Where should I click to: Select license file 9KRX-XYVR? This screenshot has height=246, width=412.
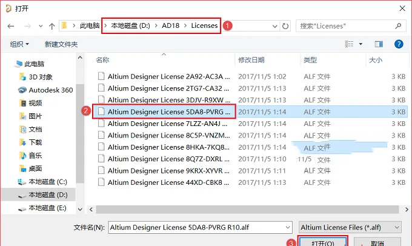point(168,171)
